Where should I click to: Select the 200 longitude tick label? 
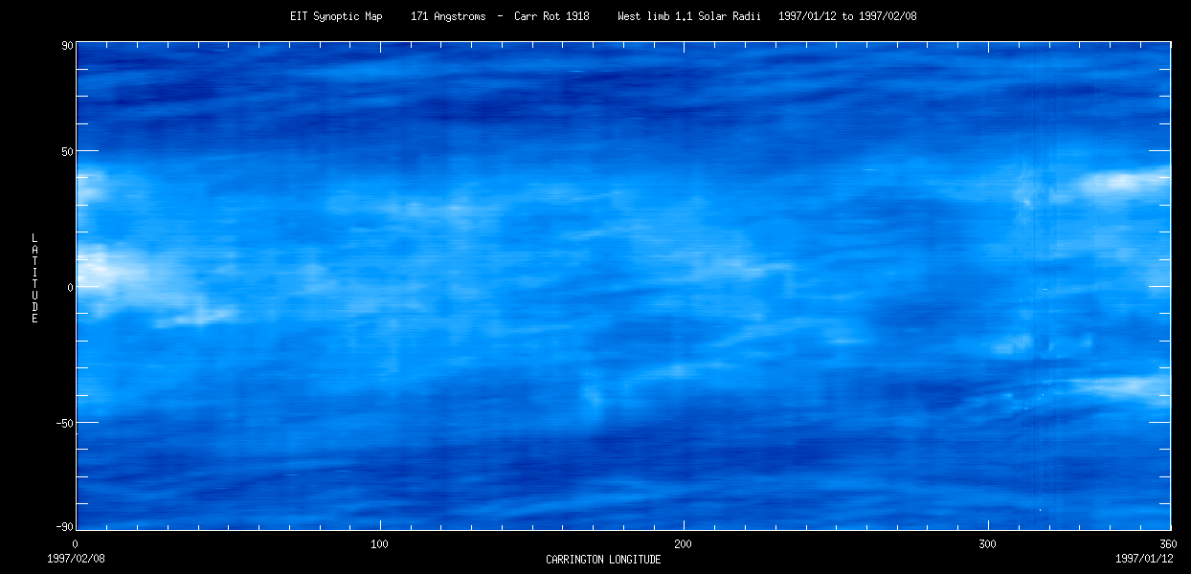684,543
